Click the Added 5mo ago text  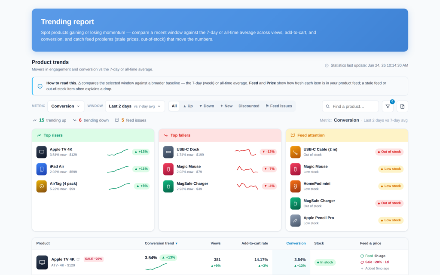(x=377, y=269)
